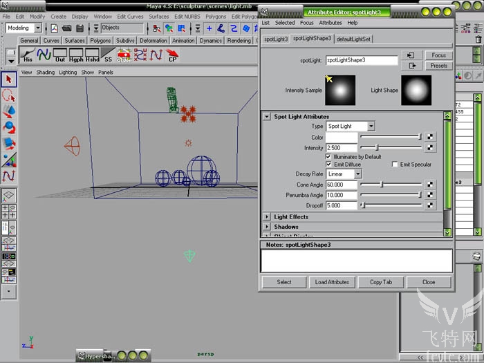Image resolution: width=484 pixels, height=363 pixels.
Task: Click the SS shelf icon
Action: click(x=108, y=55)
